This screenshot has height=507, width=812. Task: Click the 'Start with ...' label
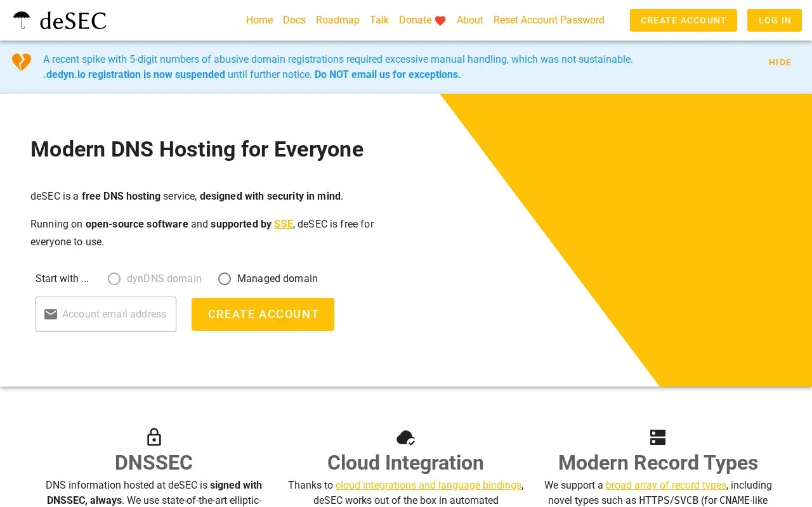[x=62, y=279]
